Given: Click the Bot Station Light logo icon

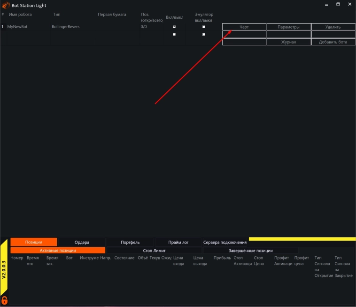Looking at the screenshot, I should pyautogui.click(x=6, y=5).
